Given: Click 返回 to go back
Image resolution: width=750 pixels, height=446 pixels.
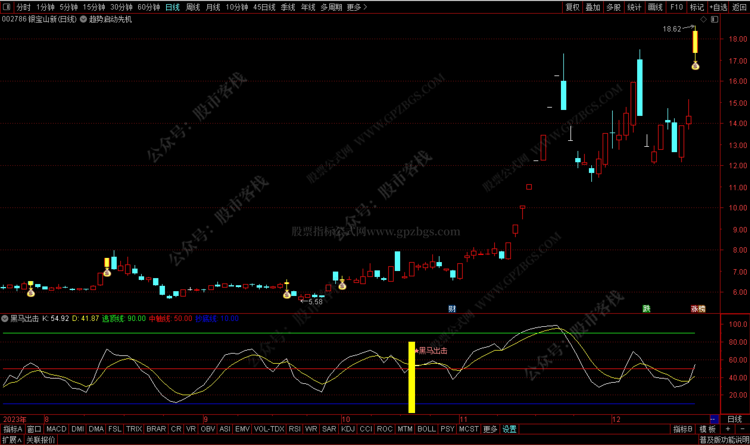Looking at the screenshot, I should click(x=739, y=7).
